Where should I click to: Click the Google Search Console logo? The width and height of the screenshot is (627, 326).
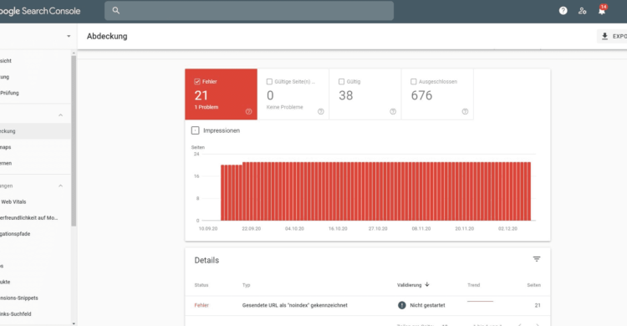pyautogui.click(x=39, y=11)
